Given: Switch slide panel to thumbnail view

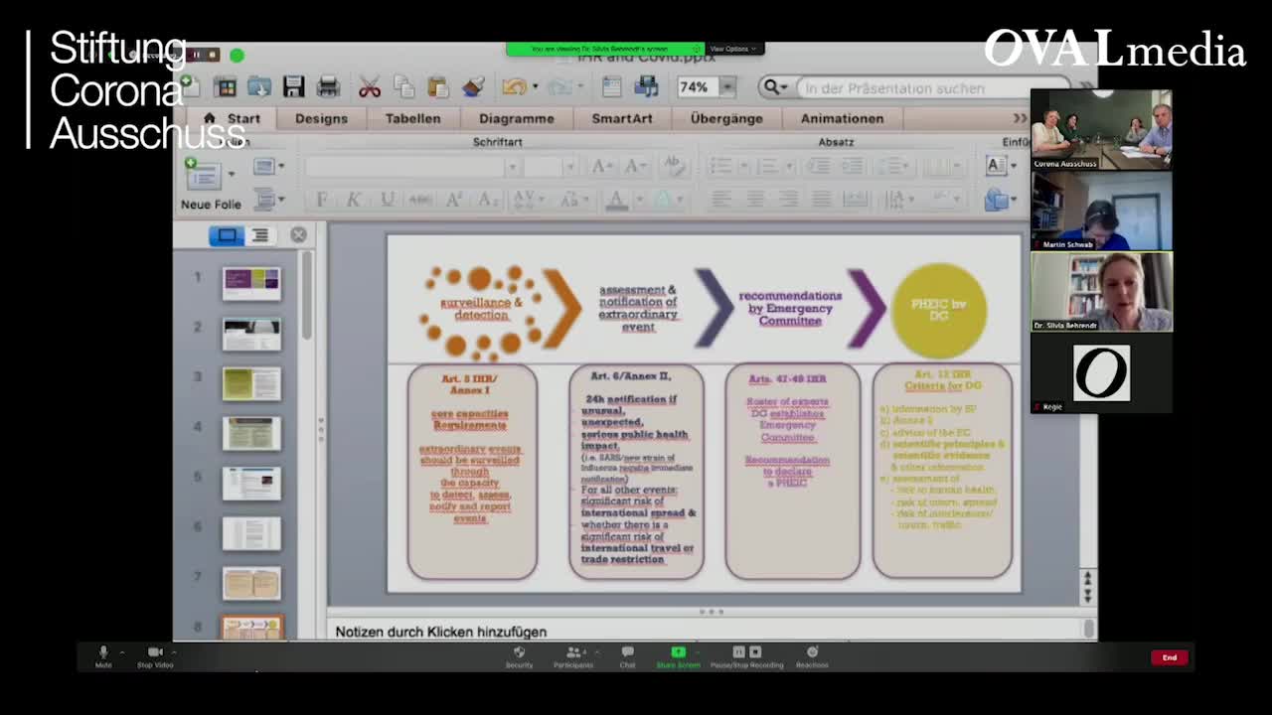Looking at the screenshot, I should point(227,235).
